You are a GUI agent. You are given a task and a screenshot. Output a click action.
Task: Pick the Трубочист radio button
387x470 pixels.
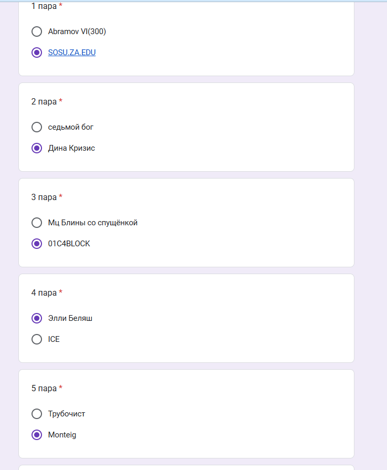[37, 414]
